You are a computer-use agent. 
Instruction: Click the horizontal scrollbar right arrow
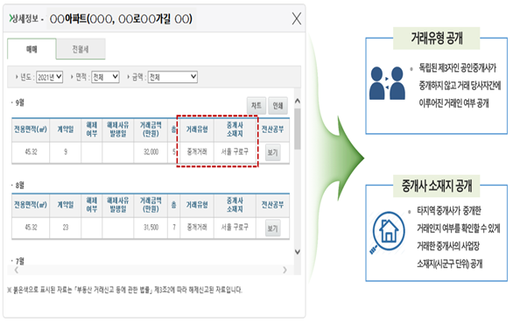[285, 270]
